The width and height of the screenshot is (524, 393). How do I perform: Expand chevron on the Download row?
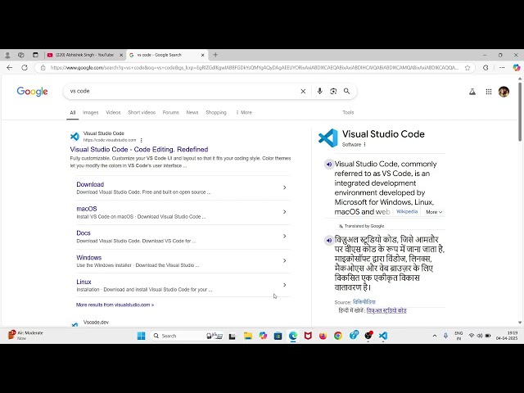point(284,187)
